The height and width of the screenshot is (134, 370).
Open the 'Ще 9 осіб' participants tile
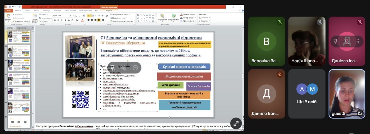pos(307,93)
